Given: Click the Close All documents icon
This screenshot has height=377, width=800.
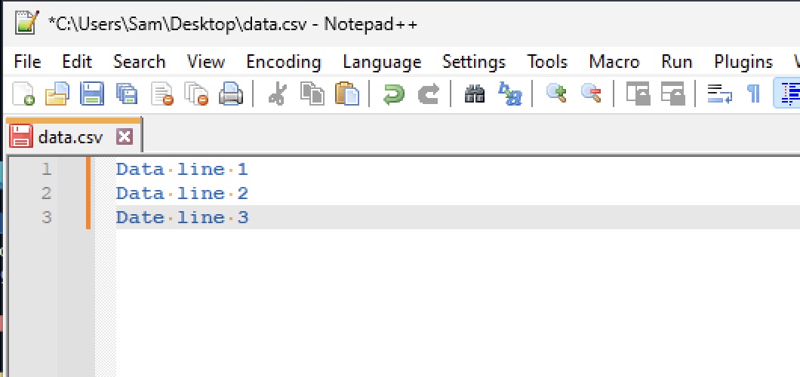Looking at the screenshot, I should pos(196,93).
